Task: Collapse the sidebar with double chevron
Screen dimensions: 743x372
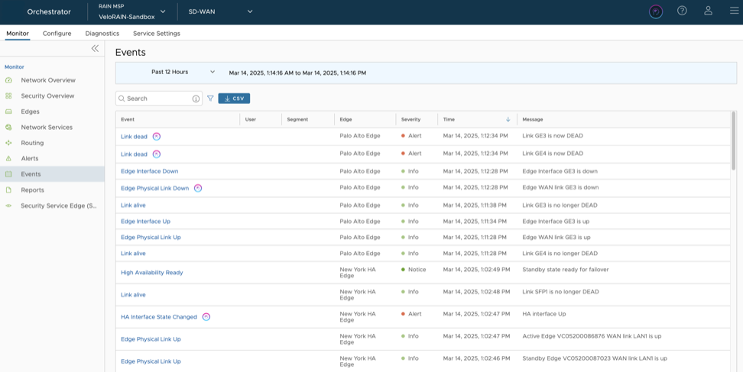Action: [x=95, y=48]
